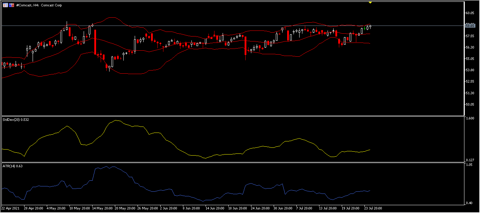Click the 1.05 ATR scale value
The width and height of the screenshot is (480, 213).
click(x=469, y=165)
